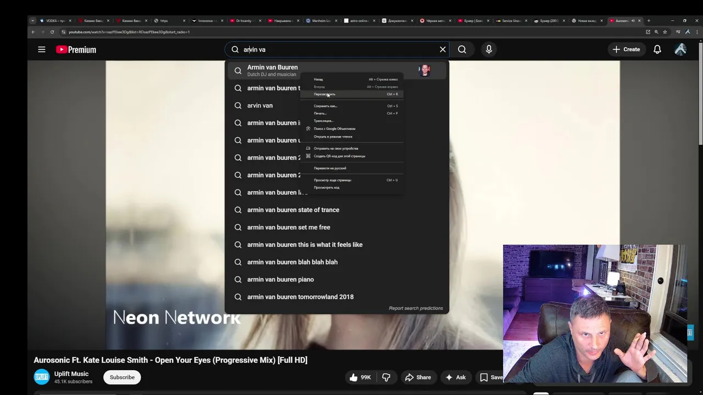Image resolution: width=703 pixels, height=395 pixels.
Task: Click the site info icon beside the URL
Action: tap(63, 32)
